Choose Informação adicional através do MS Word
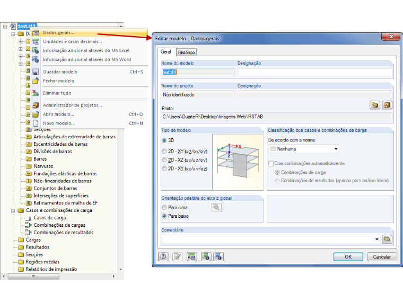Viewport: 403px width, 302px height. coord(87,59)
